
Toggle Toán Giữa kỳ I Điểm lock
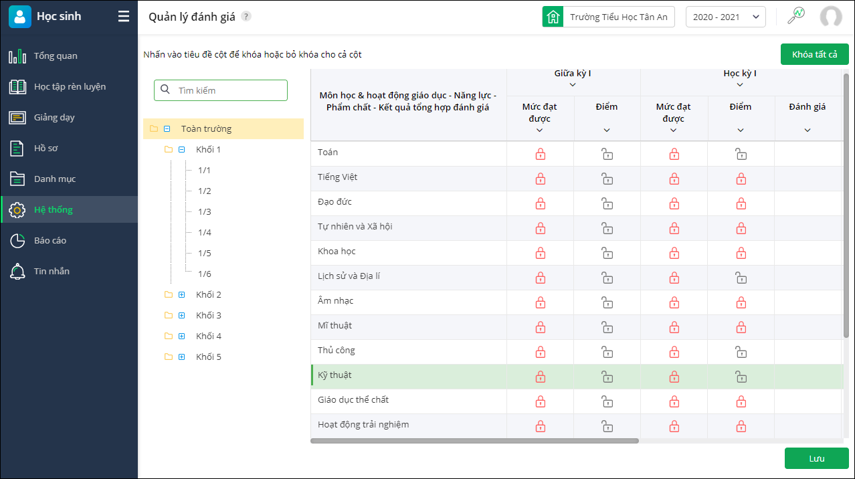[607, 154]
